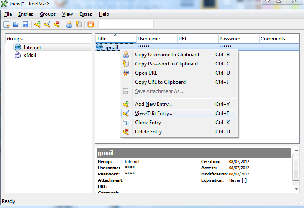The height and width of the screenshot is (208, 304).
Task: Click the Edit Entry toolbar icon
Action: (x=47, y=24)
